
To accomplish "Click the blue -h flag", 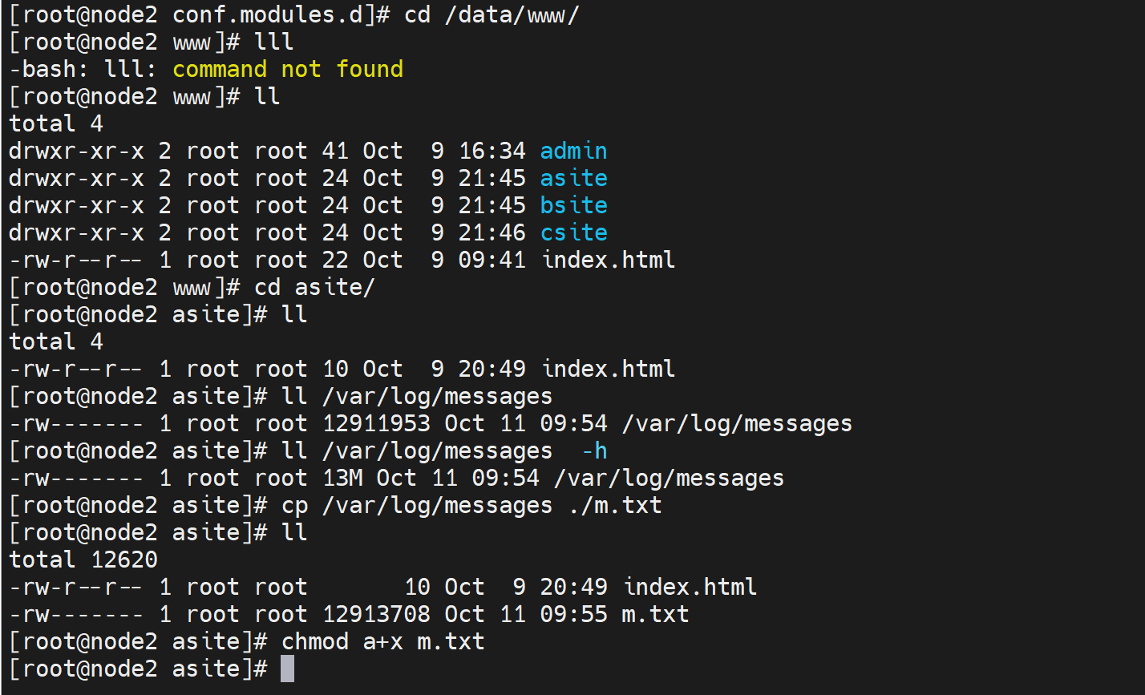I will pos(594,451).
